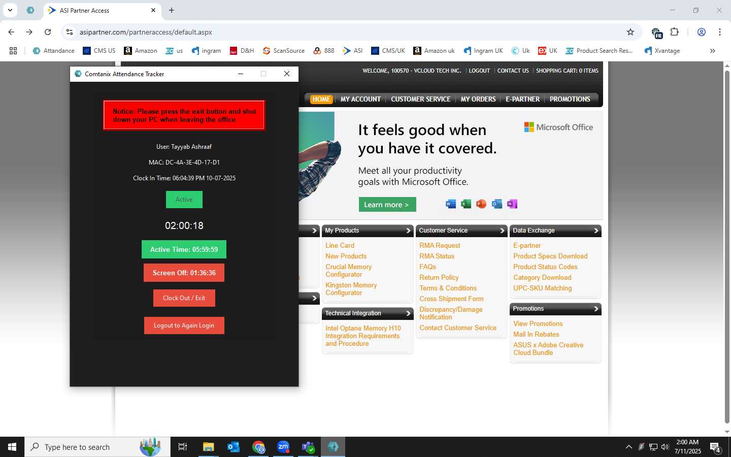Expand the Technical Integration panel arrow
Image resolution: width=731 pixels, height=457 pixels.
pos(408,313)
